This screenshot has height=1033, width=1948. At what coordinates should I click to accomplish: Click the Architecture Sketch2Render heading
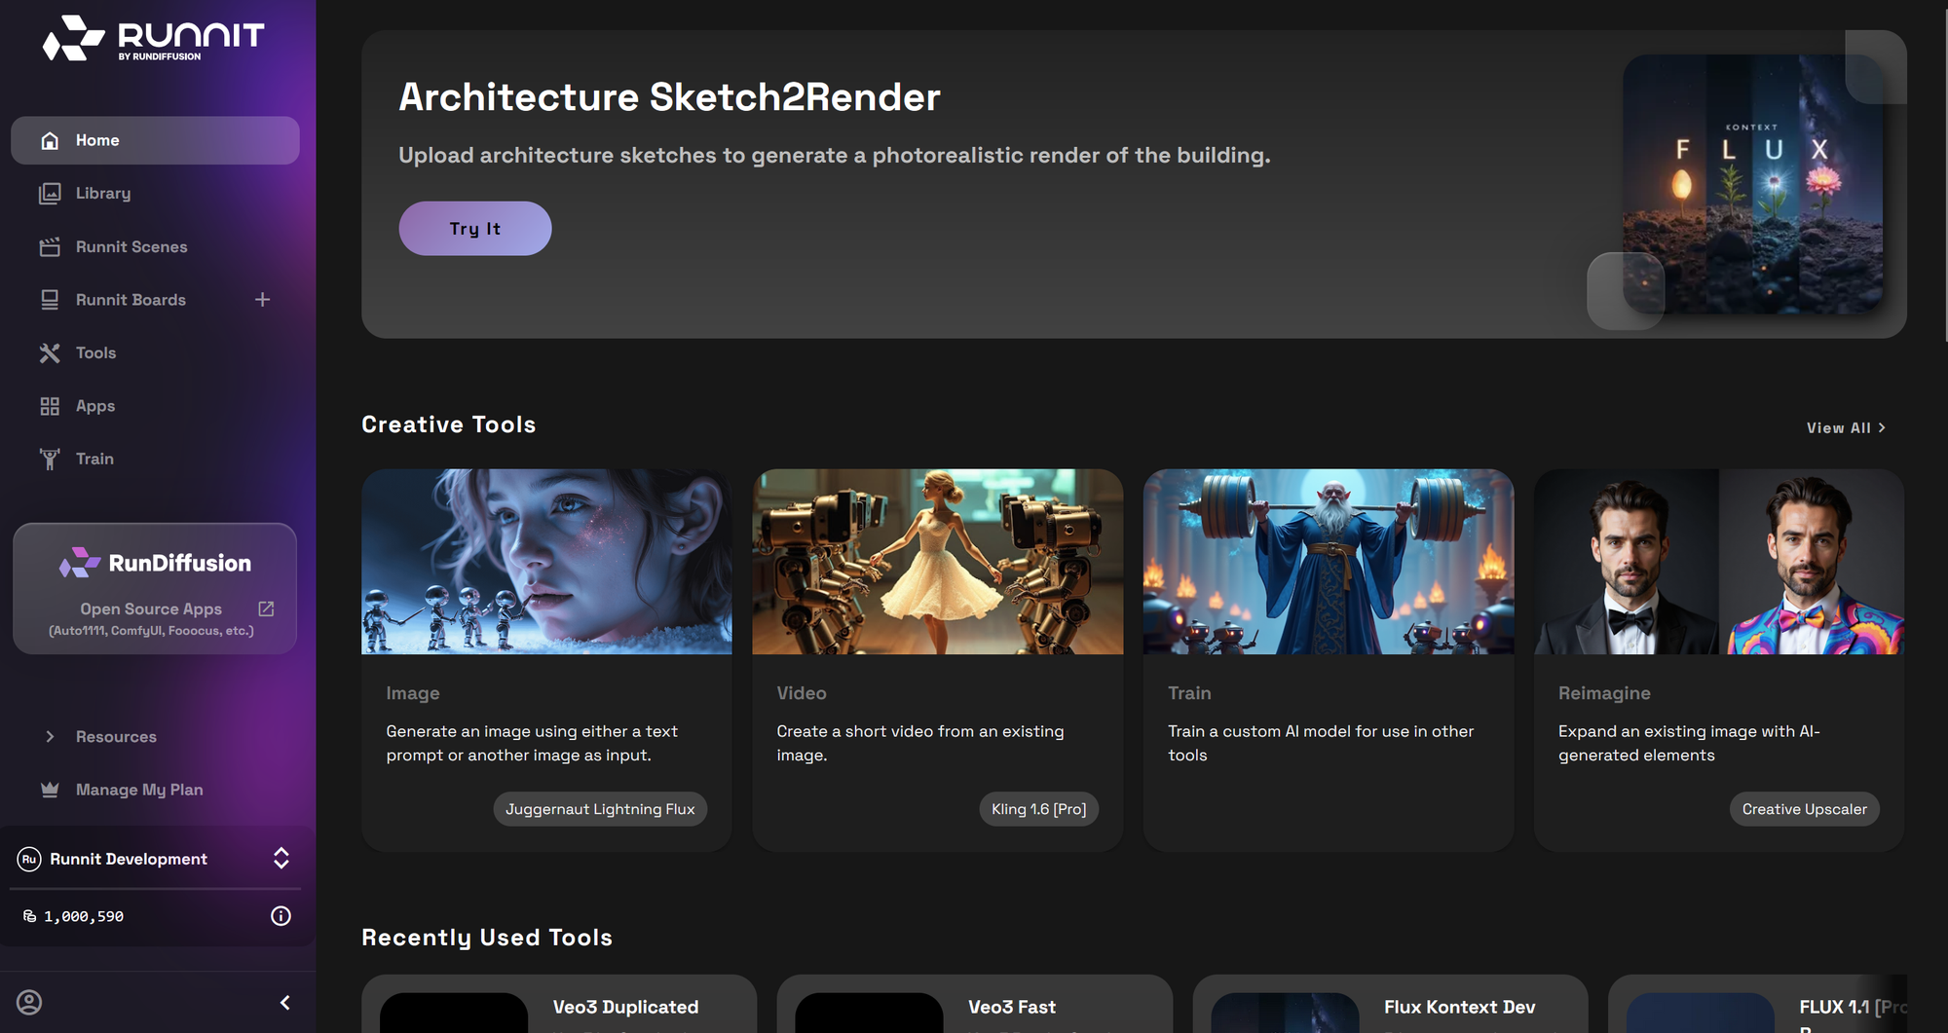[x=669, y=97]
